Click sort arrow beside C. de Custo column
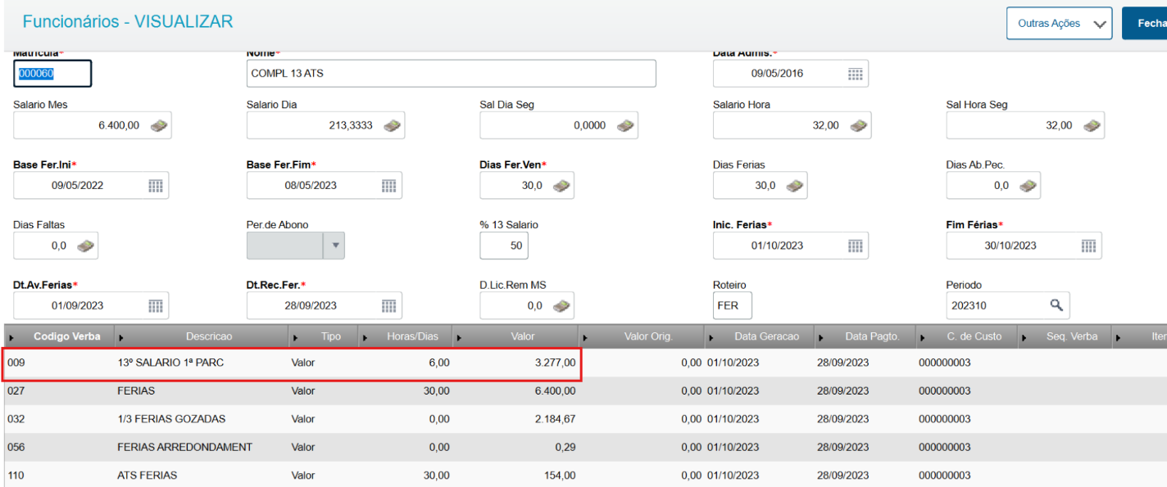 point(923,337)
